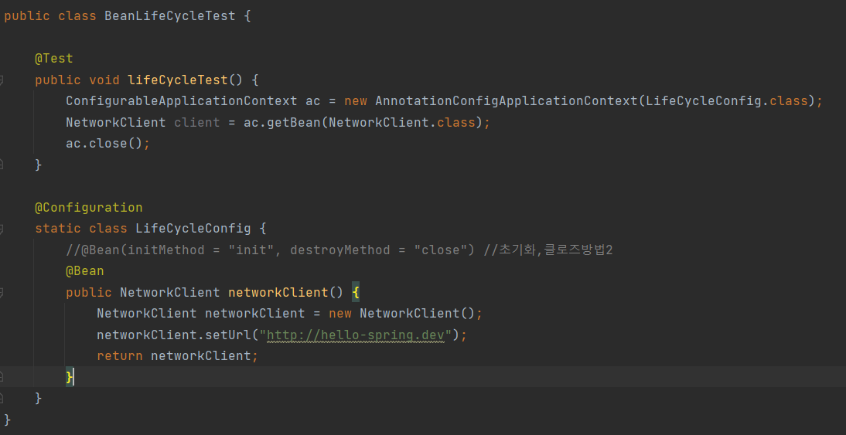Click the AnnotationConfigApplicationContext constructor
Screen dimensions: 846x435
click(506, 100)
